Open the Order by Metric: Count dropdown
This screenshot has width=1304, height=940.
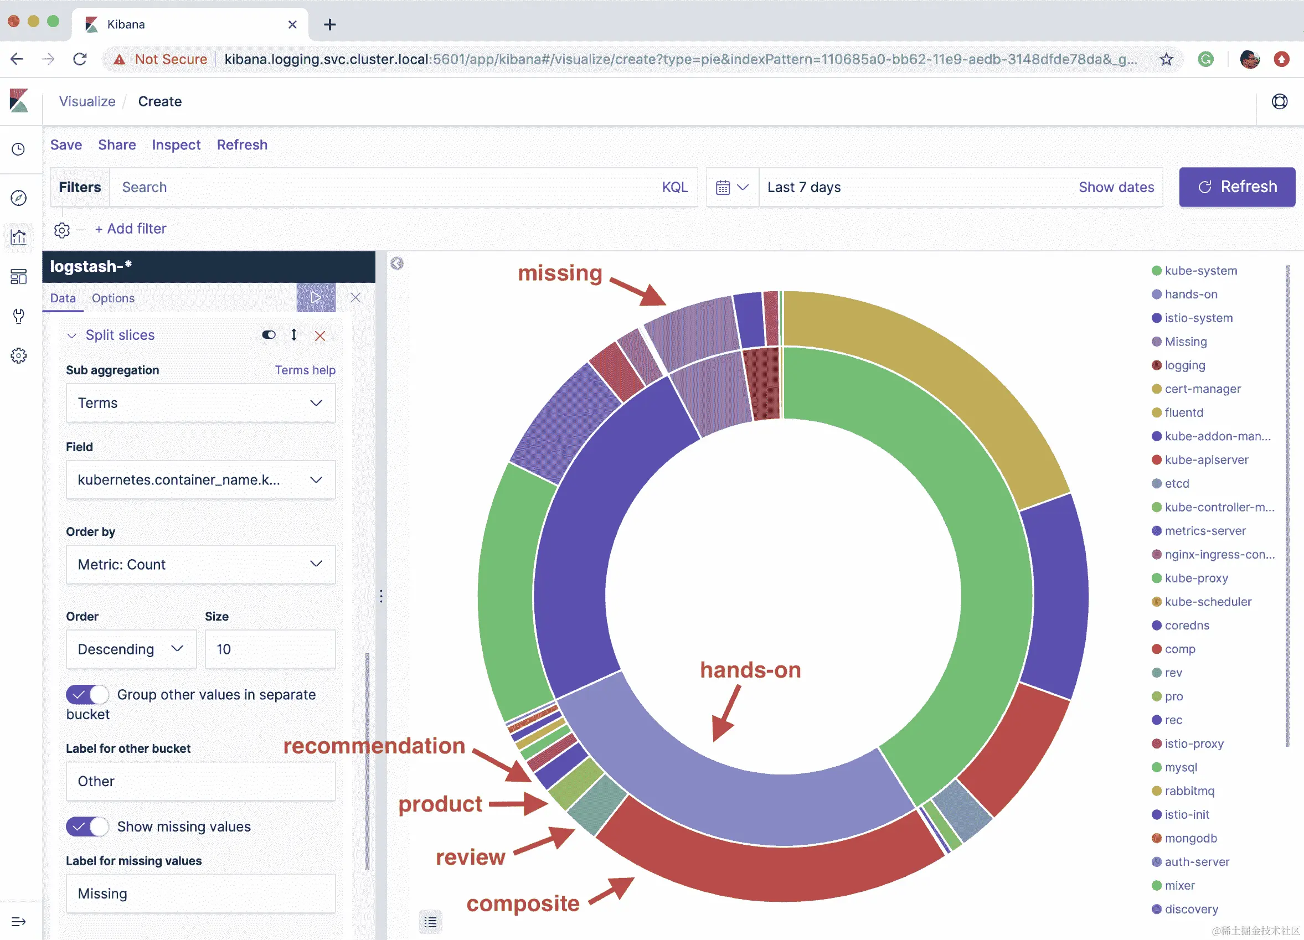pyautogui.click(x=200, y=564)
